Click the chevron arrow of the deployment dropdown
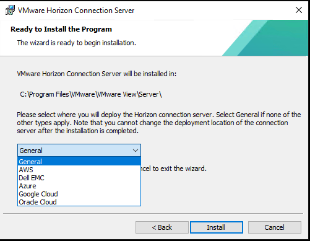 coord(136,151)
